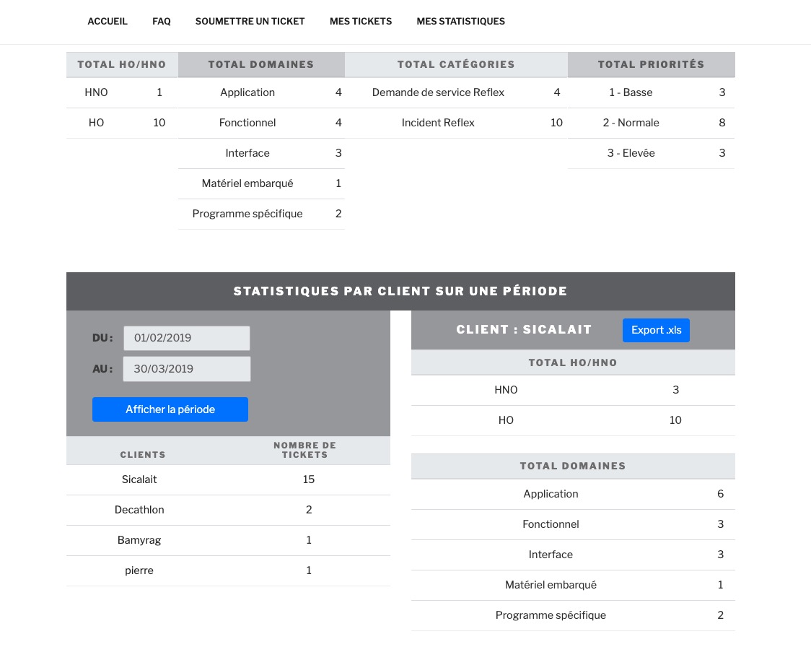Screen dimensions: 811x647
Task: Open MES STATISTIQUES page
Action: [x=460, y=22]
